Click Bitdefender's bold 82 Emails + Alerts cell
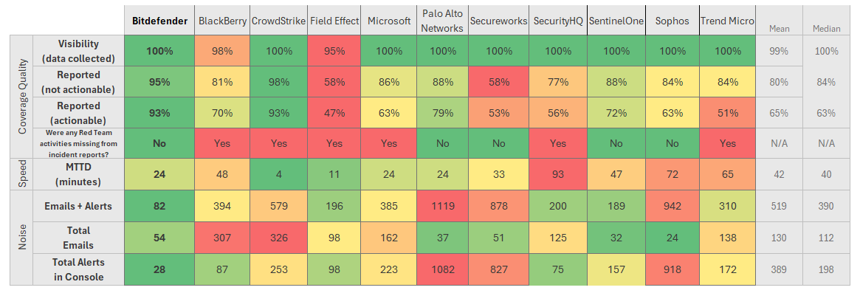The image size is (860, 293). coord(159,207)
